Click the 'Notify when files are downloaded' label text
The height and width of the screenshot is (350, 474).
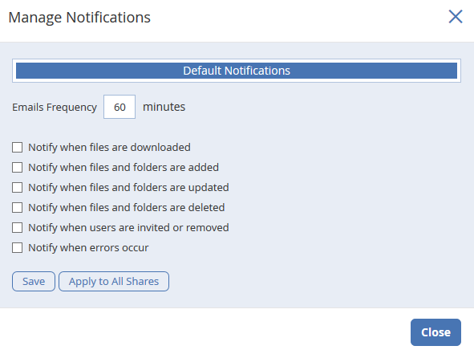pos(109,148)
